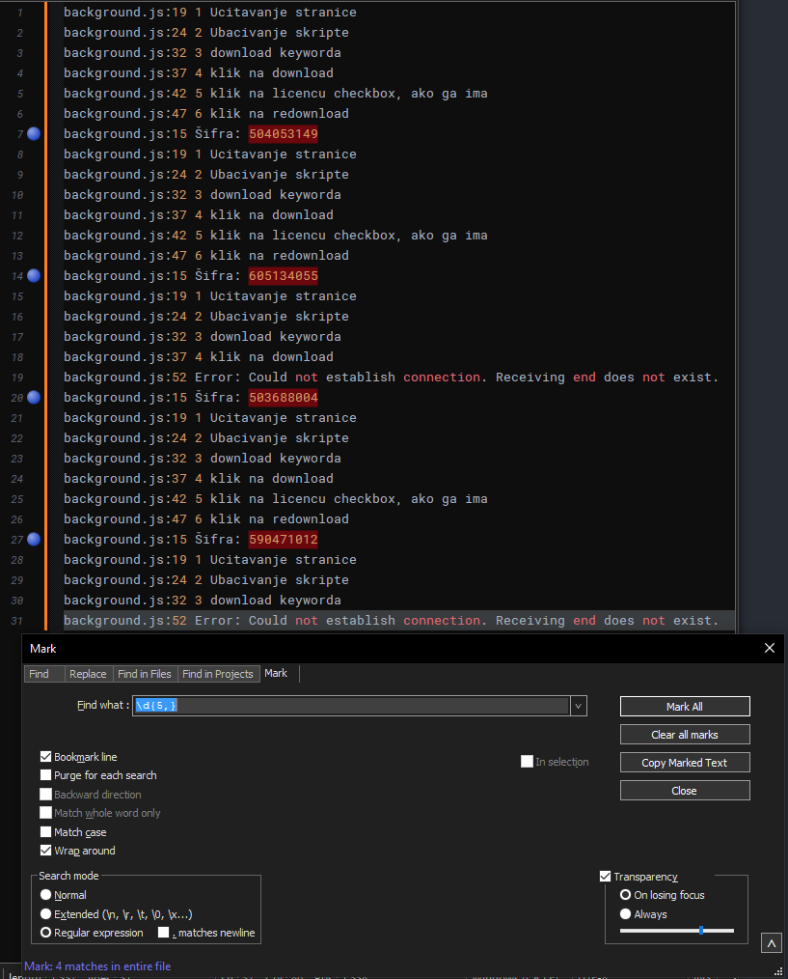Toggle the Wrap around checkbox
Viewport: 788px width, 979px height.
[45, 851]
